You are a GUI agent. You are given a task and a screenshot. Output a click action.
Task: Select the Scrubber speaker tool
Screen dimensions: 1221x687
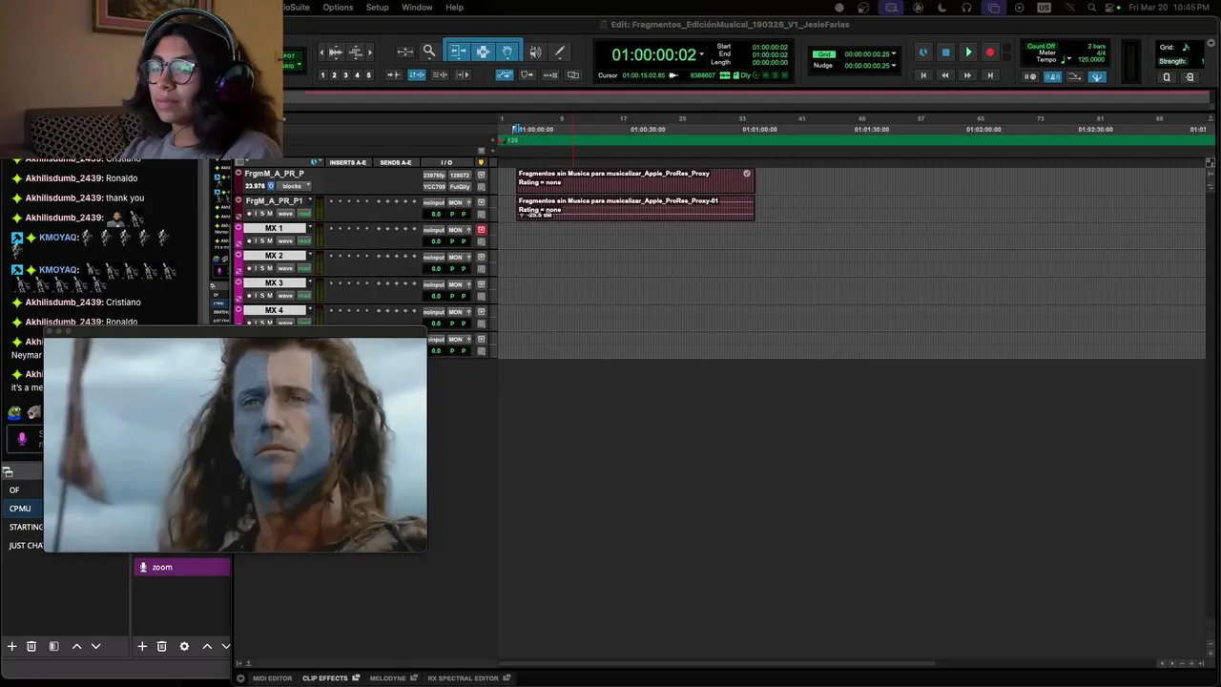535,52
